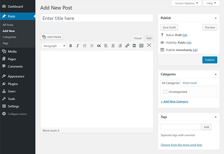This screenshot has width=224, height=154.
Task: Show the toolbar toggle (kitchen sink)
Action: 141,46
